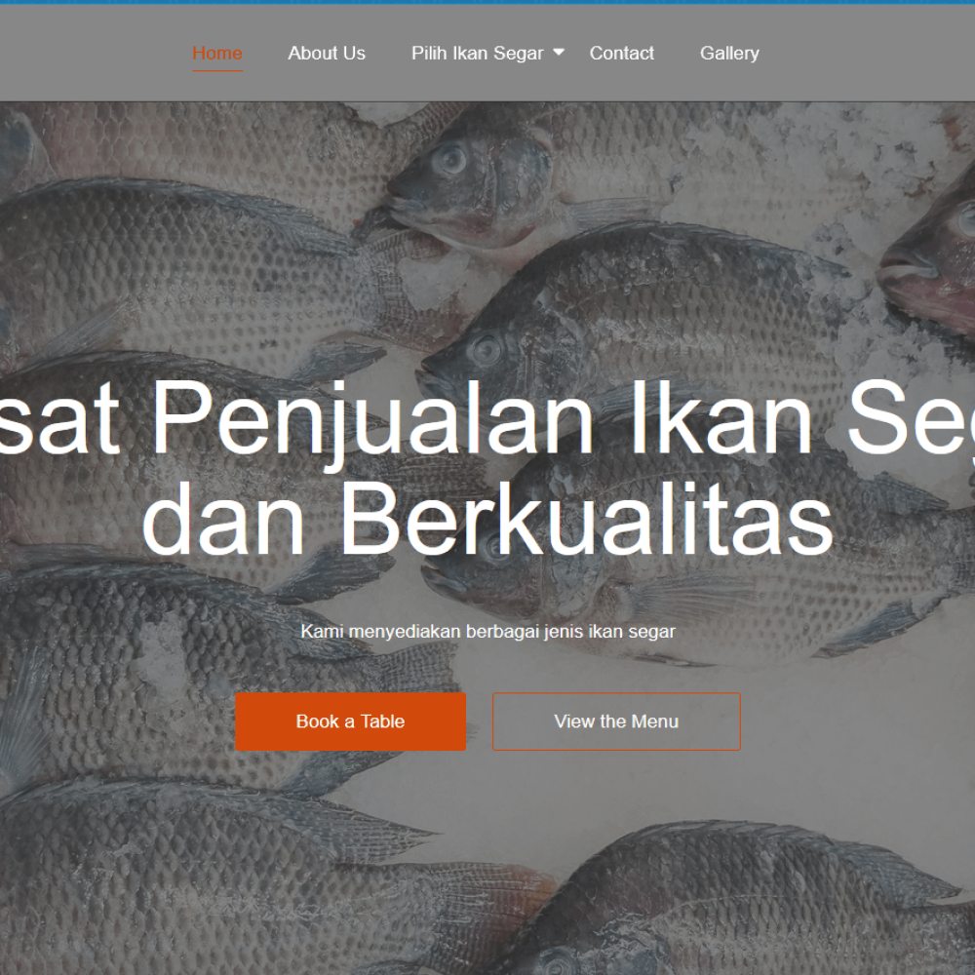Go to the Home page link
The width and height of the screenshot is (975, 975).
(217, 54)
